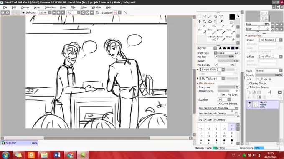Open the Simple Circle brush shape dropdown
Screen dimensions: 284x159
[x=212, y=70]
